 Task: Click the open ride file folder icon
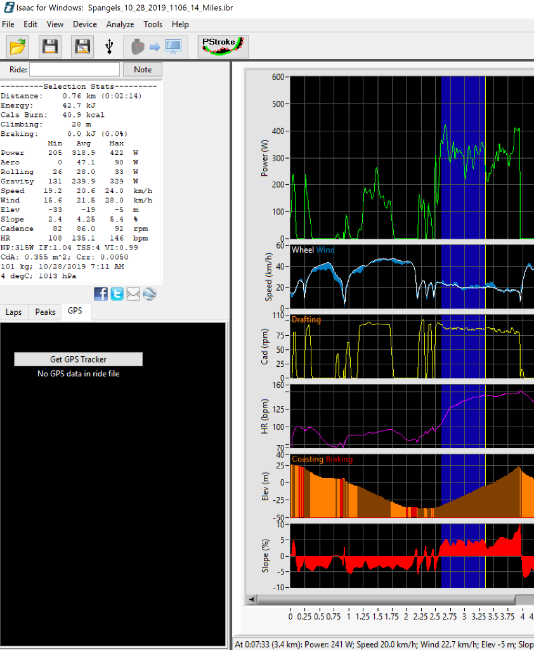pyautogui.click(x=18, y=46)
